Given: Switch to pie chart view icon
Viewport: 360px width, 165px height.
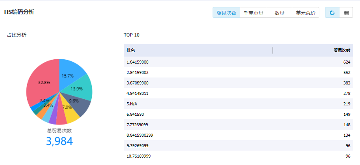Looking at the screenshot, I should (332, 13).
